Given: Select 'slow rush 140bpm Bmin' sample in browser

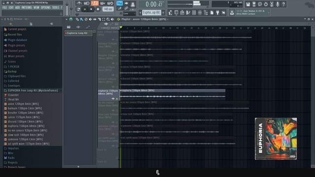Looking at the screenshot, I should [x=24, y=135].
